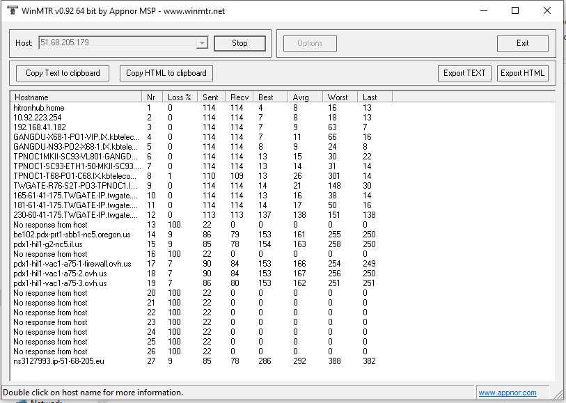Click Copy HTML to clipboard
Viewport: 566px width, 403px height.
tap(166, 73)
